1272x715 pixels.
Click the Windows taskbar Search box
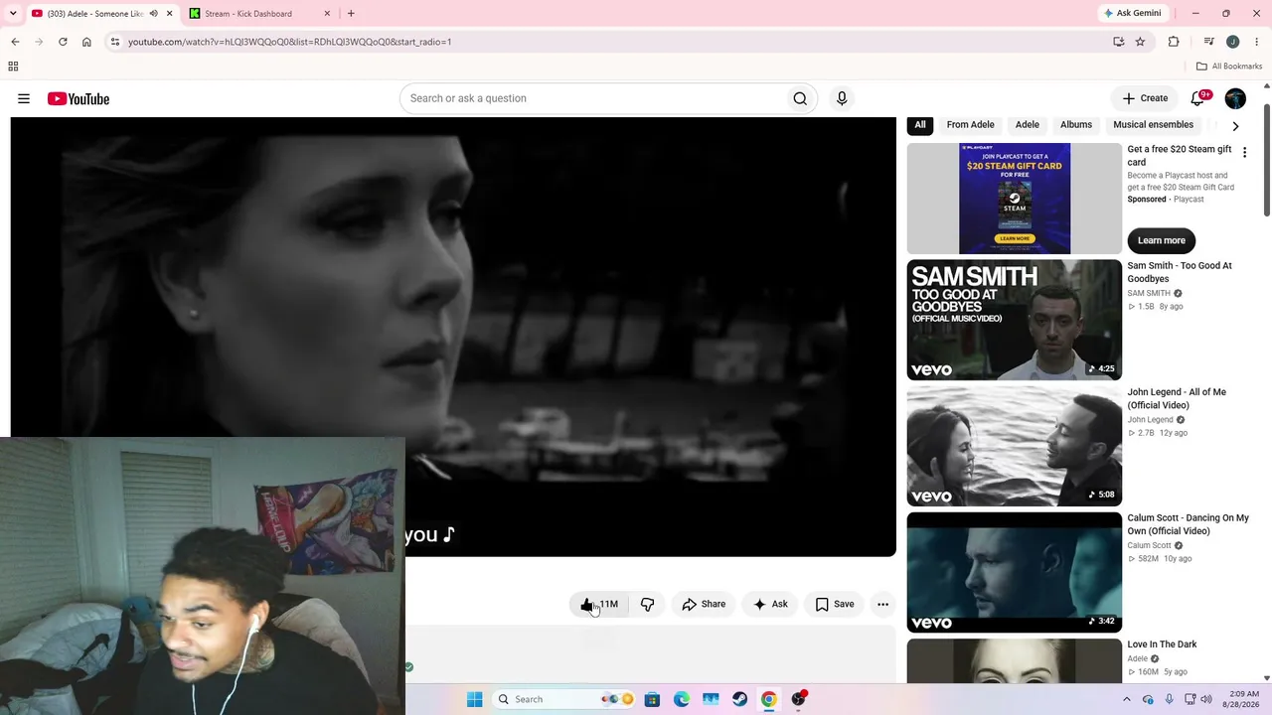(565, 699)
